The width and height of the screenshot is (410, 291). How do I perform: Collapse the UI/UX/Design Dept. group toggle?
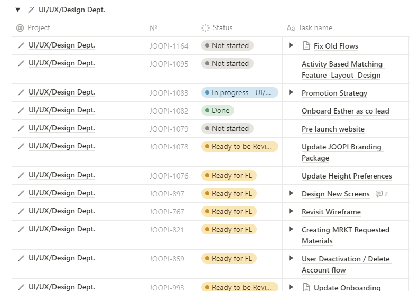(18, 10)
